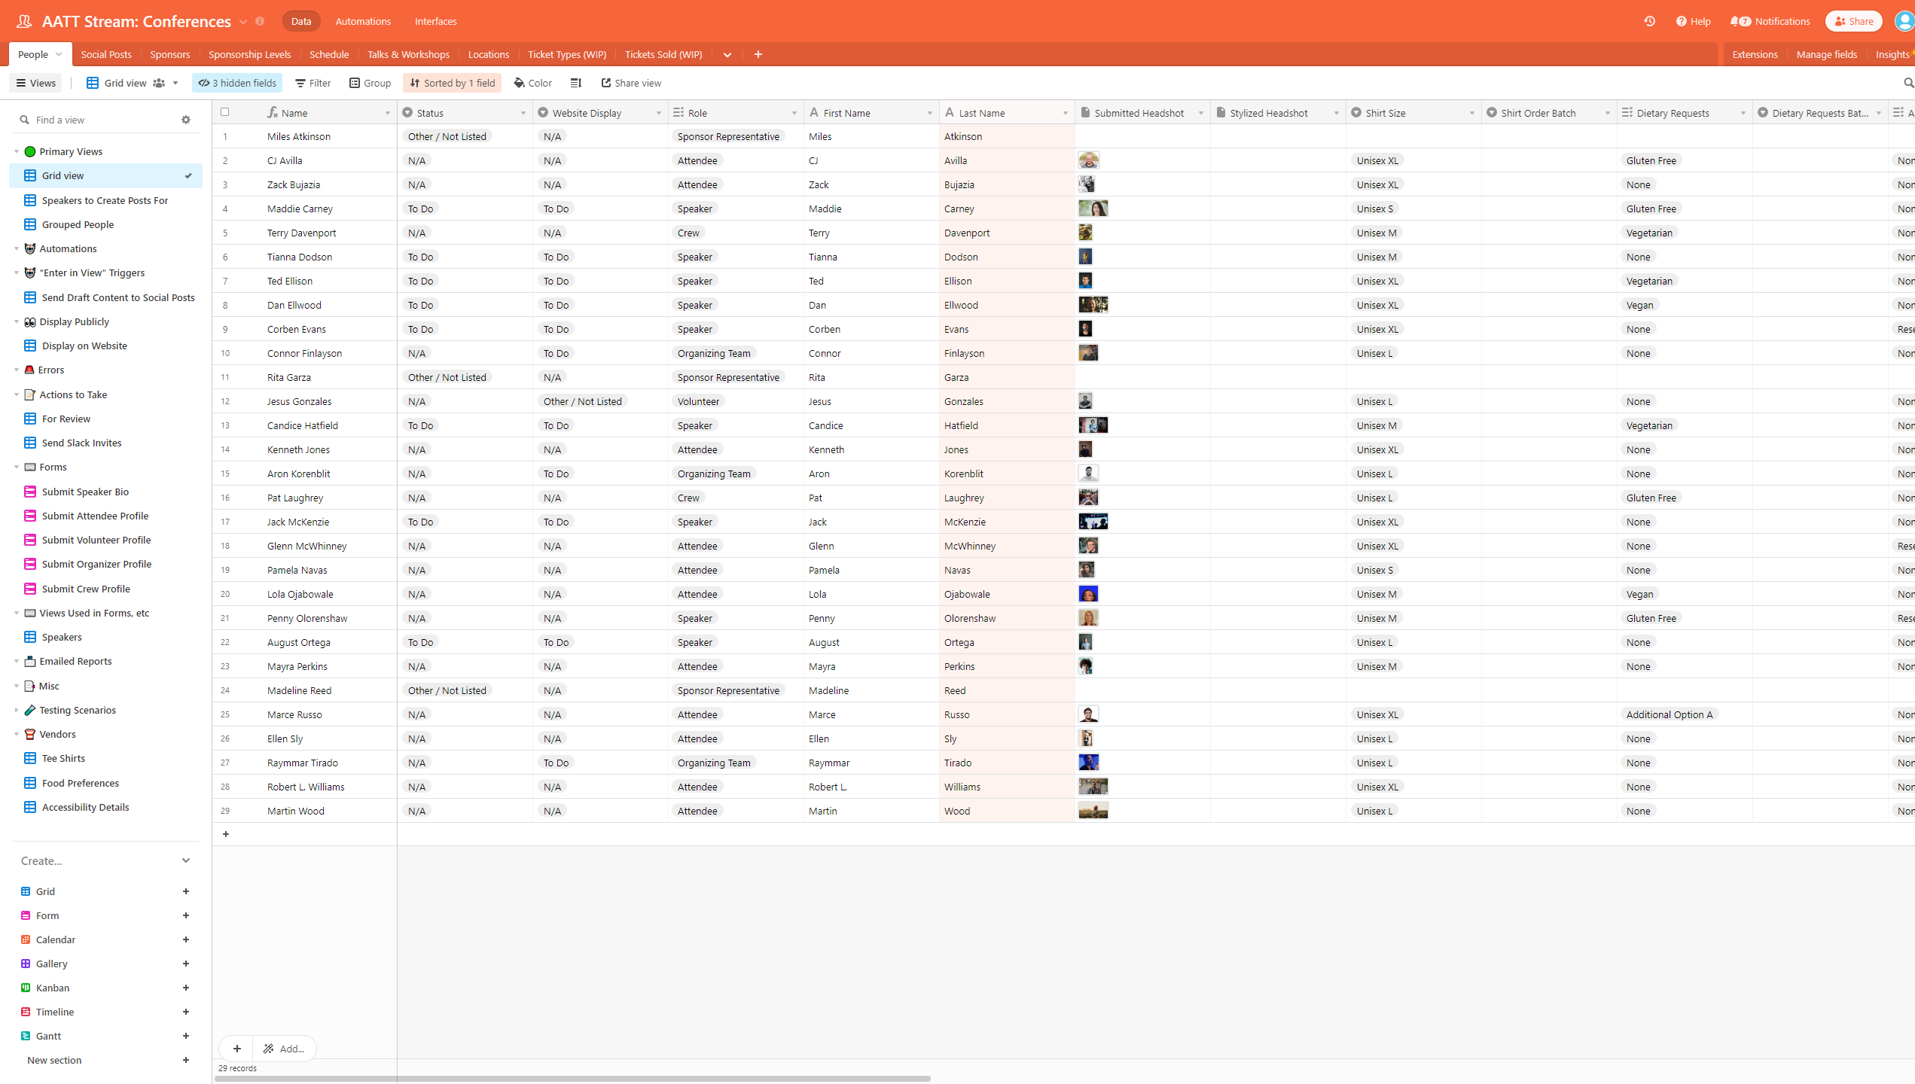Open the hidden tables chevron beside Tickets Sold
This screenshot has width=1915, height=1084.
coord(727,54)
